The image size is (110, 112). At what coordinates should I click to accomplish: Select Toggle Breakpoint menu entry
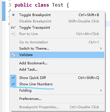[x=57, y=15]
